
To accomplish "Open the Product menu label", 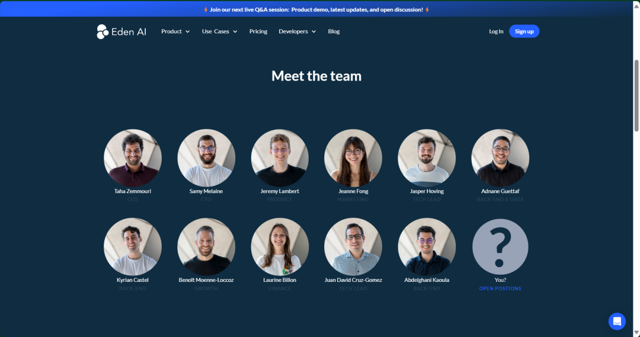I will pyautogui.click(x=171, y=31).
